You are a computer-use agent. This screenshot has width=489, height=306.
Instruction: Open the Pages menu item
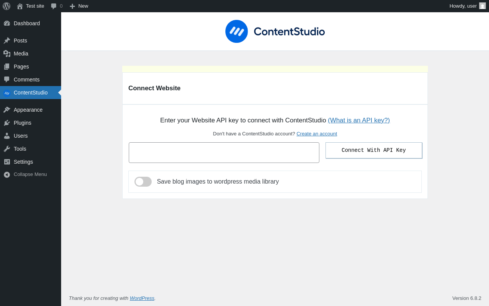[x=31, y=67]
